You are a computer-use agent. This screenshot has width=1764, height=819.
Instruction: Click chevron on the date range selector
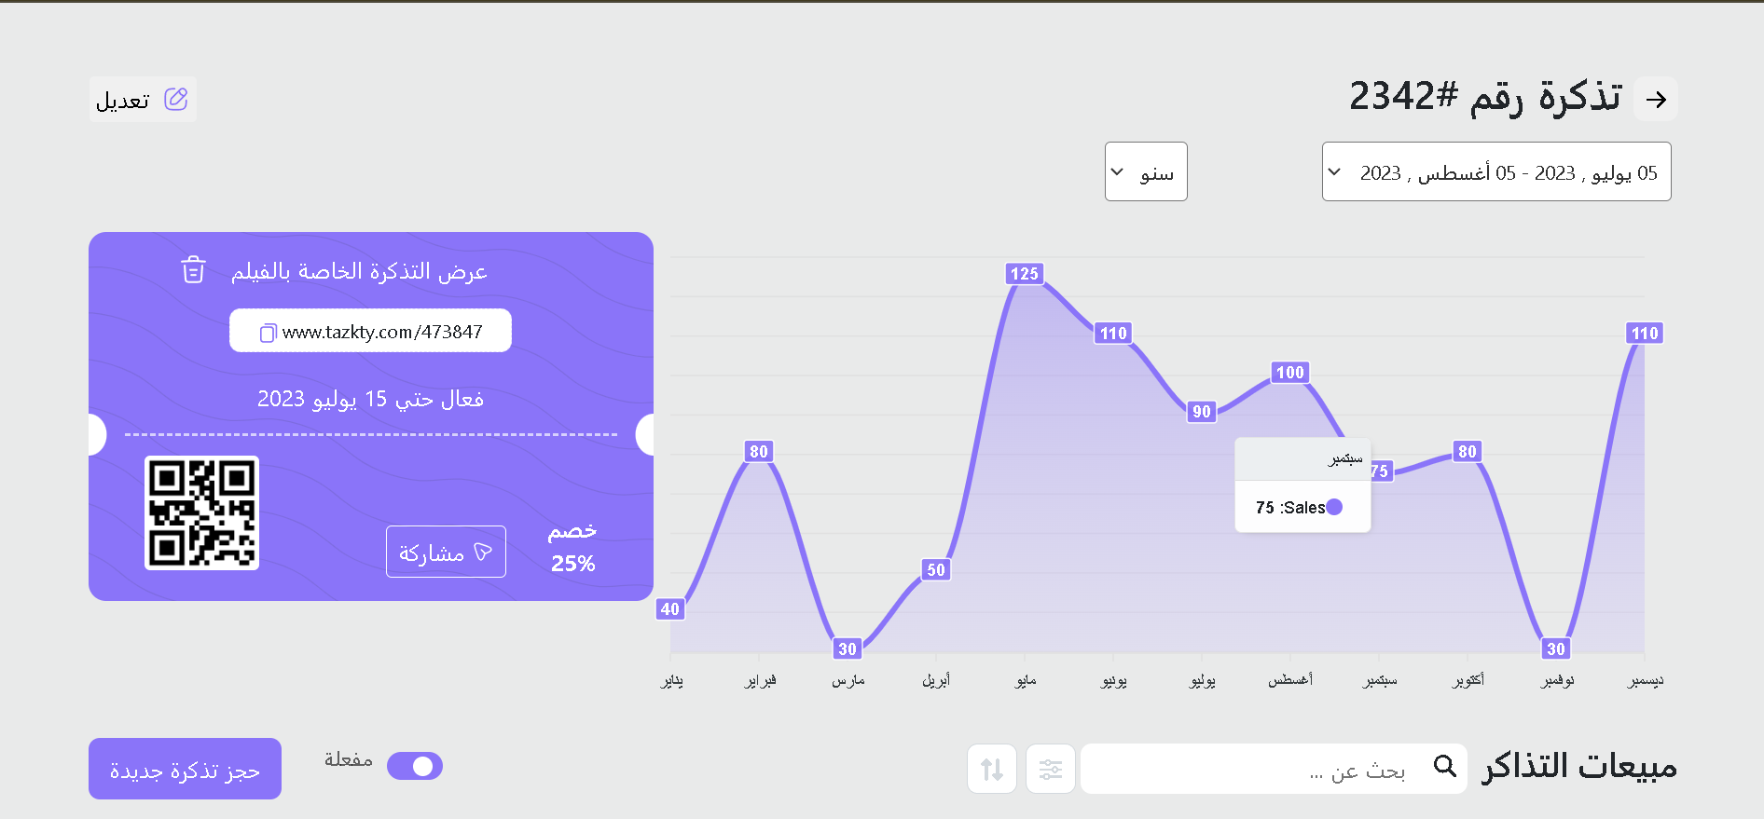tap(1334, 171)
